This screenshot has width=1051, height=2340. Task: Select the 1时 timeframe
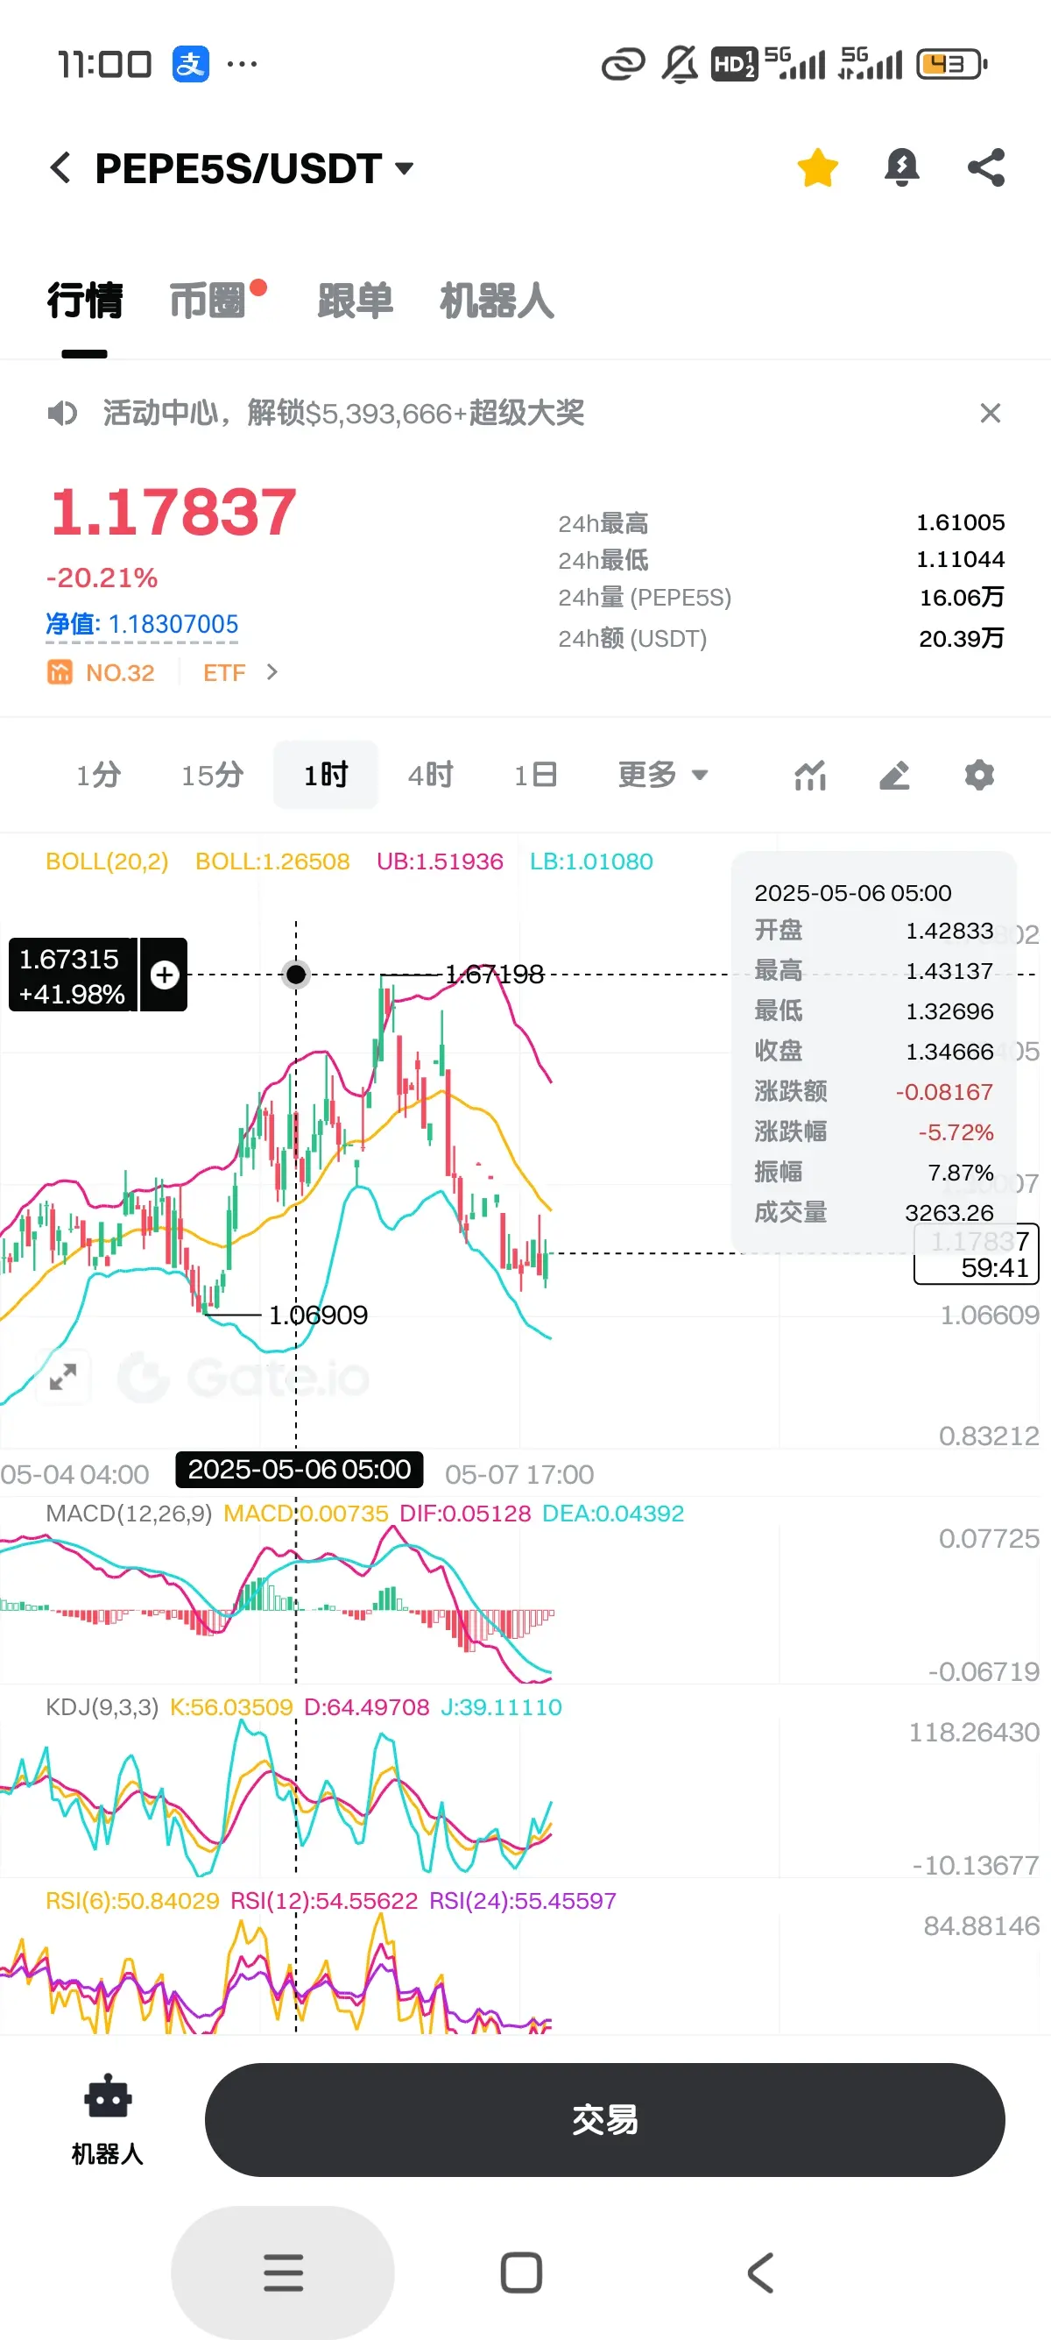pos(326,775)
